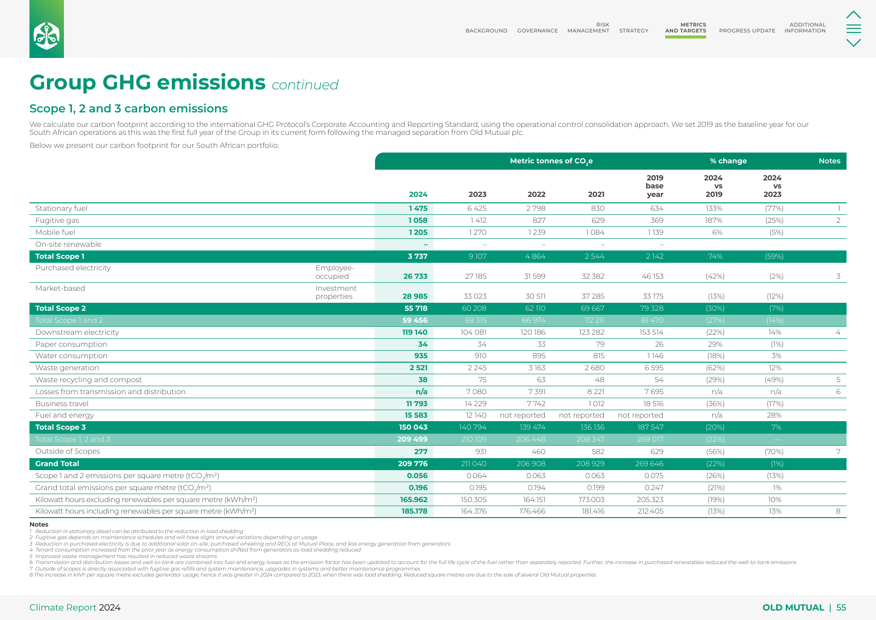Viewport: 876px width, 620px height.
Task: Open the Risk Management section
Action: tap(588, 28)
